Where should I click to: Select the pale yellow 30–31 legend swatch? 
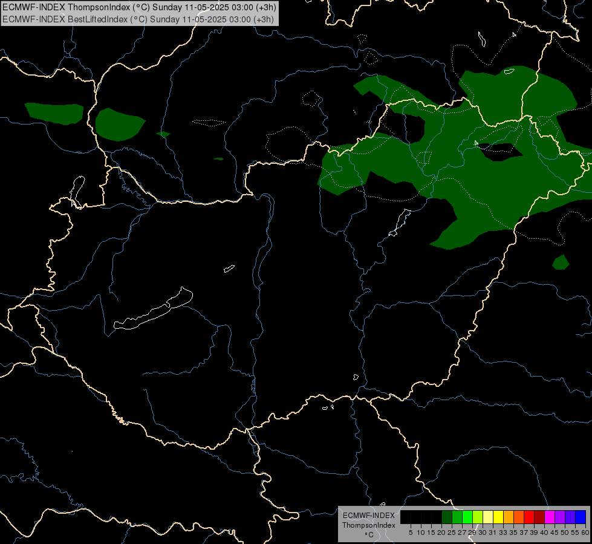(x=488, y=517)
